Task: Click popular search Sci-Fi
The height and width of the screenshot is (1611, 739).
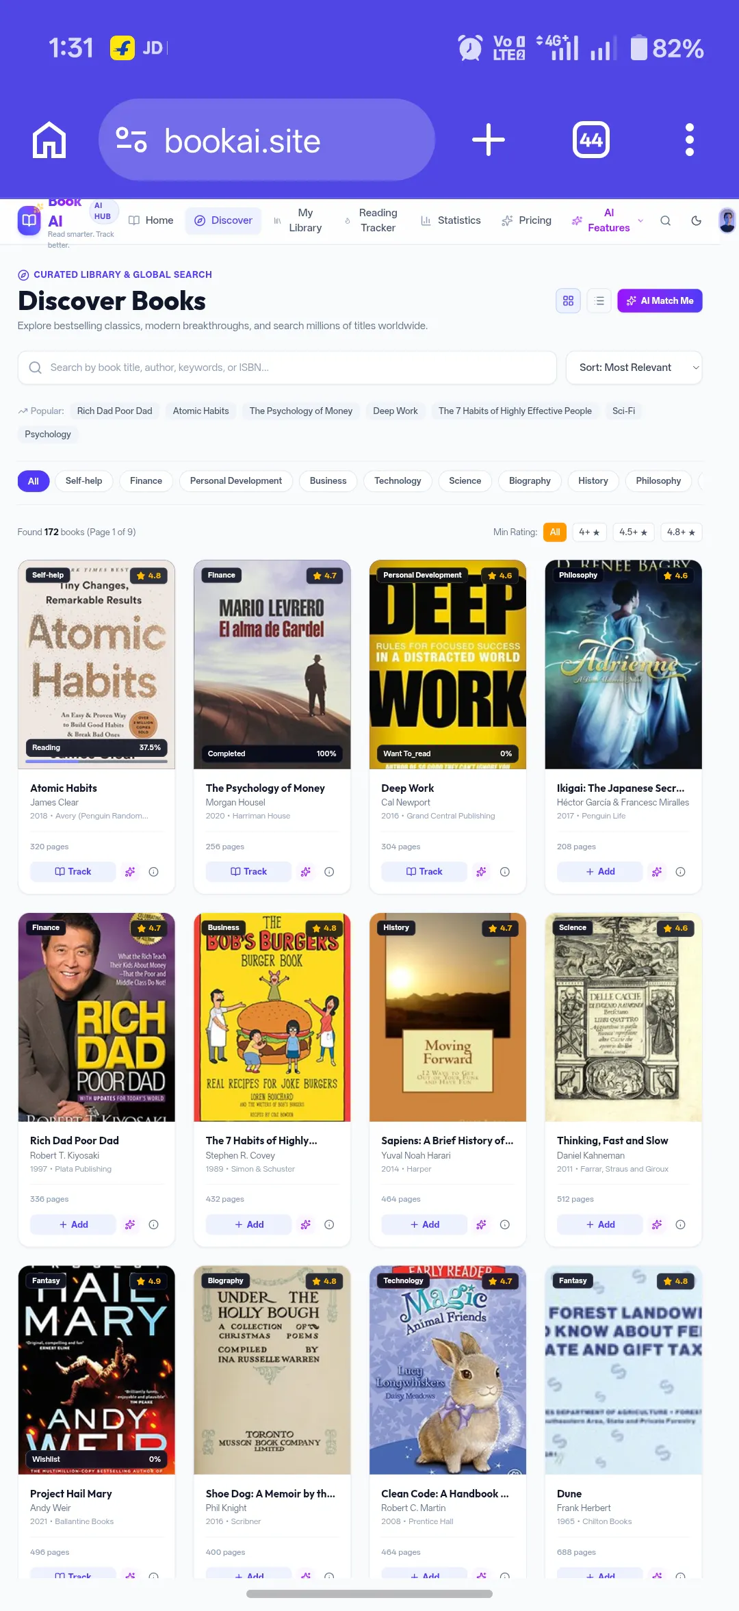Action: point(623,411)
